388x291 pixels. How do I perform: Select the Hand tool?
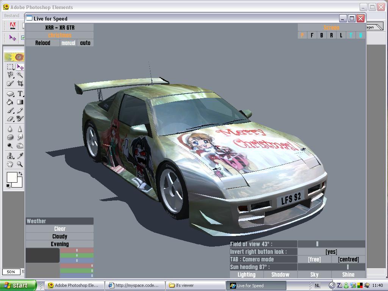10,164
